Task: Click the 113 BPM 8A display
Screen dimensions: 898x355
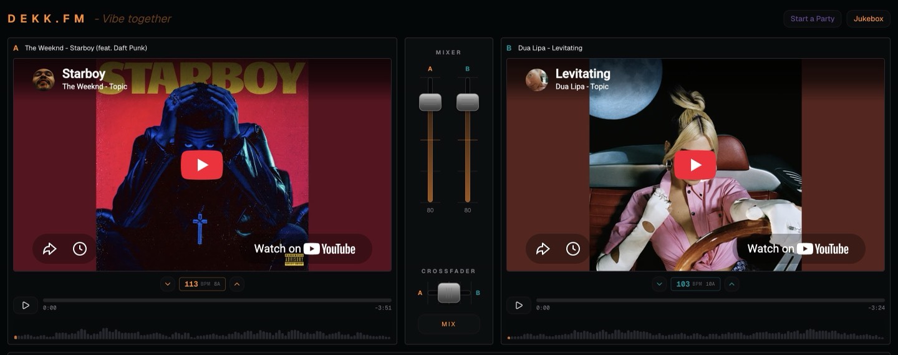Action: [202, 284]
